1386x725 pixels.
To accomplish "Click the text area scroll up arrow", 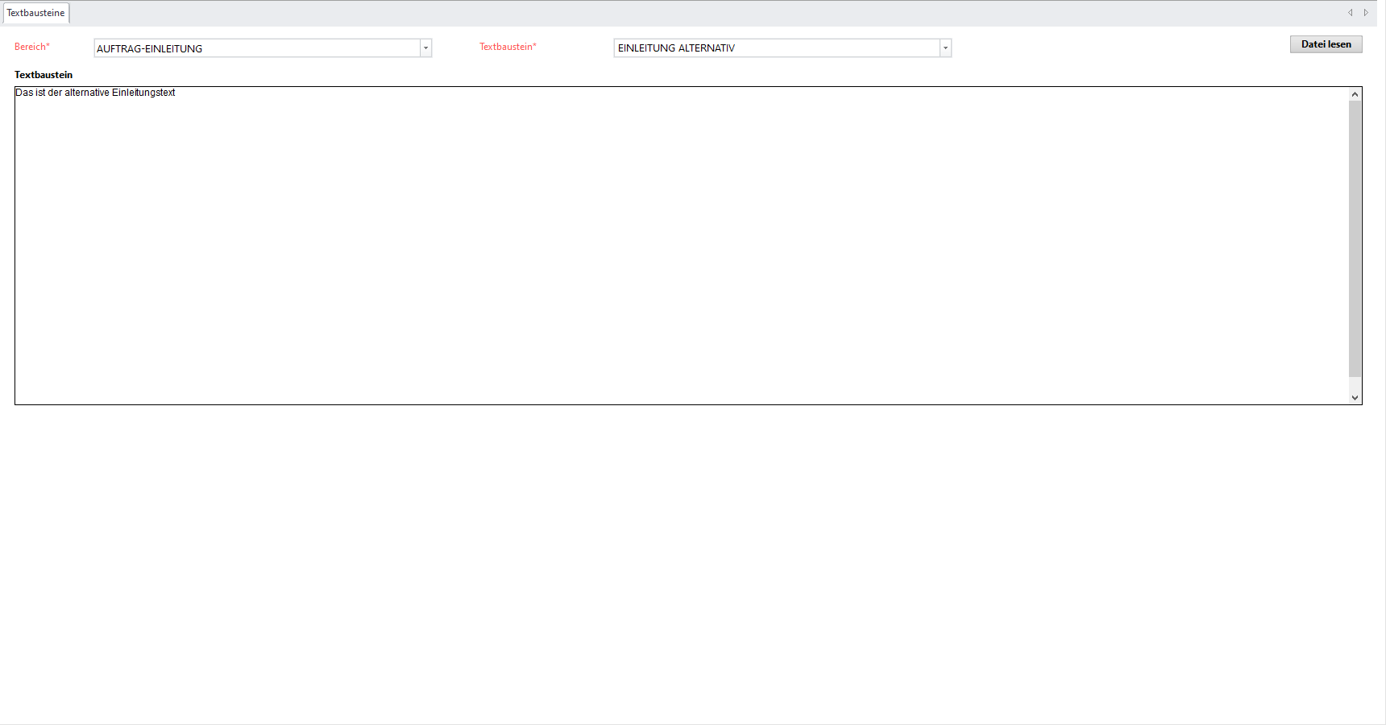I will coord(1355,94).
